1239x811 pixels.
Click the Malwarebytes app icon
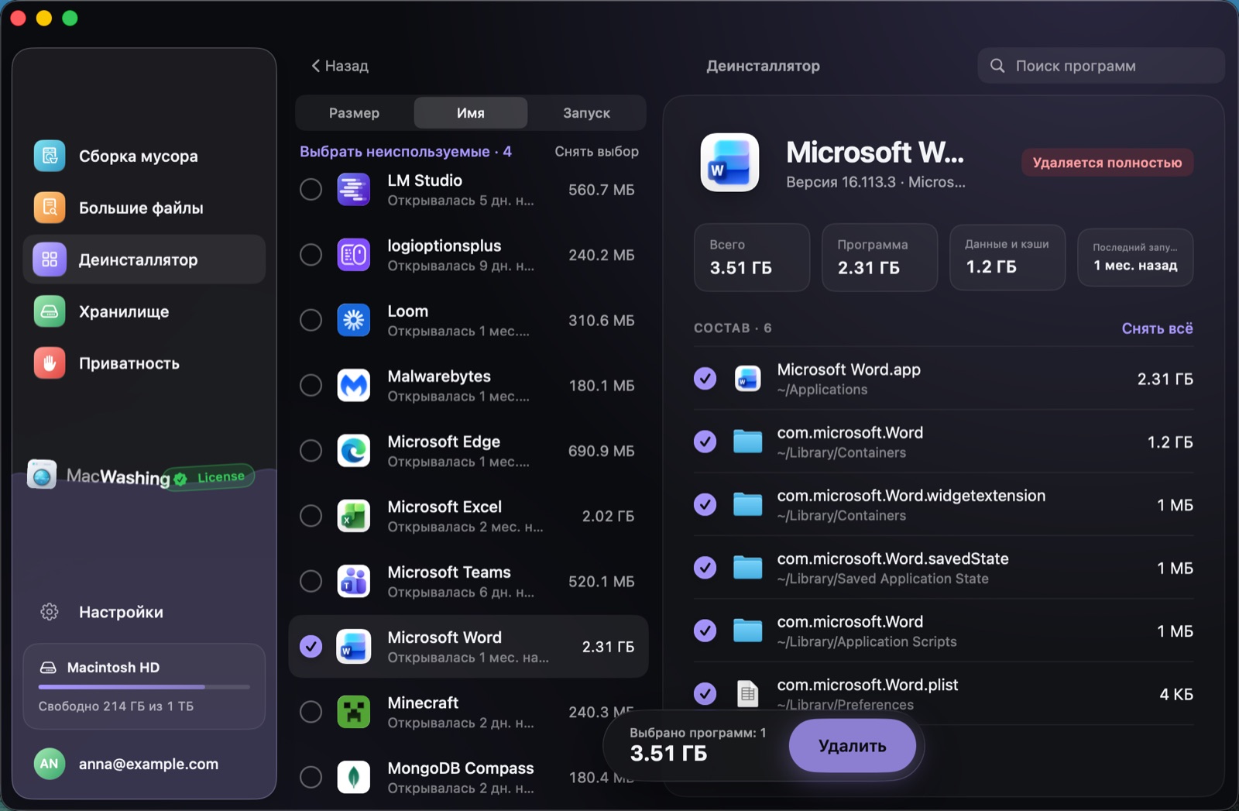point(354,385)
